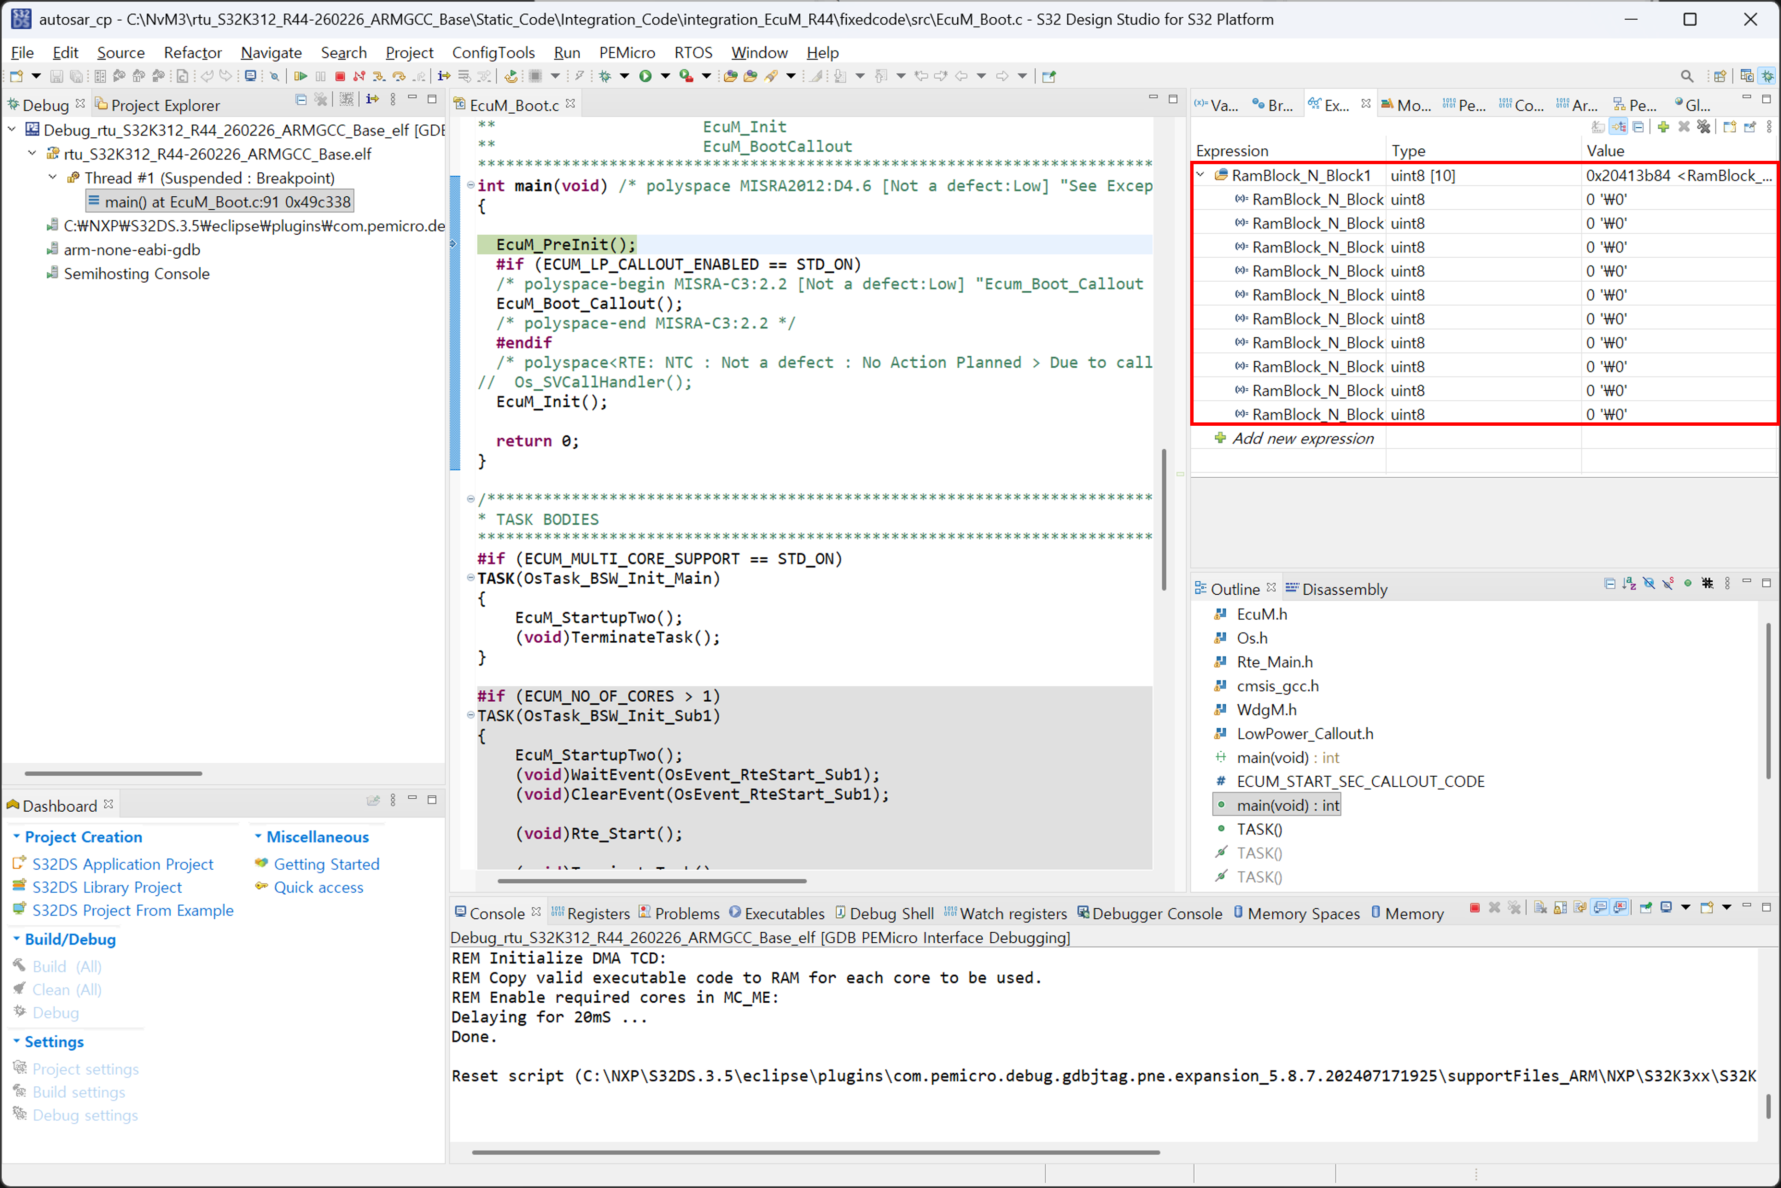Click the red Terminate icon in Console toolbar
This screenshot has width=1781, height=1188.
pos(1475,908)
